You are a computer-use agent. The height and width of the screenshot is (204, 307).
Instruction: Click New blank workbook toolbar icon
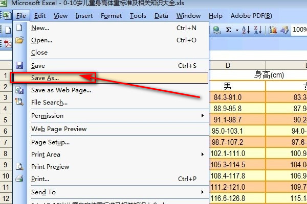[8, 30]
